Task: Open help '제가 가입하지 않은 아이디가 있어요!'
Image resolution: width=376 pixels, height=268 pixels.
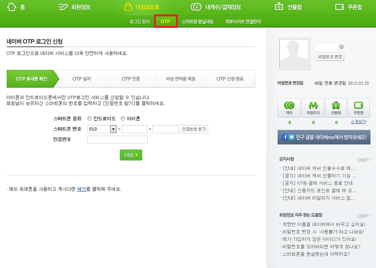Action: [319, 239]
